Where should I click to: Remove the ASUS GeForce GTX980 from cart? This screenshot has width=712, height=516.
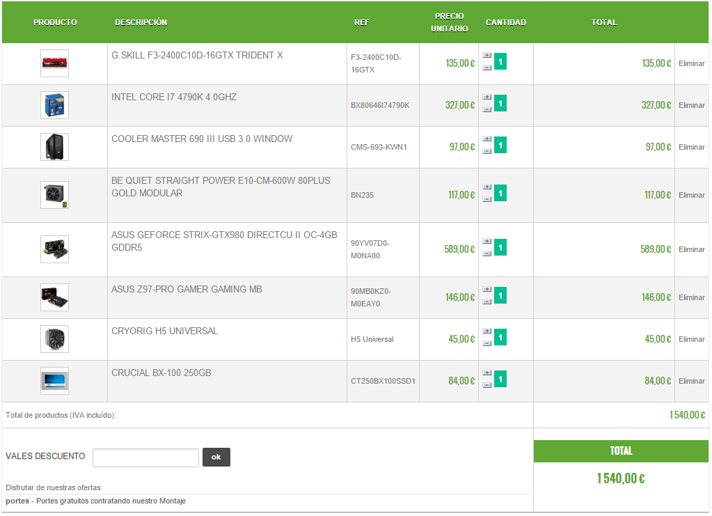point(692,249)
